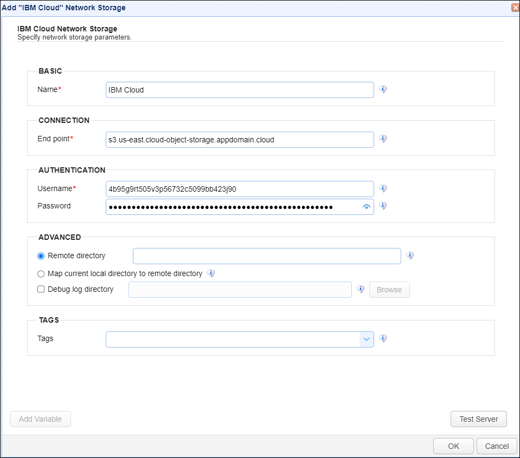520x458 pixels.
Task: Click info icon next to Tags dropdown
Action: click(383, 338)
